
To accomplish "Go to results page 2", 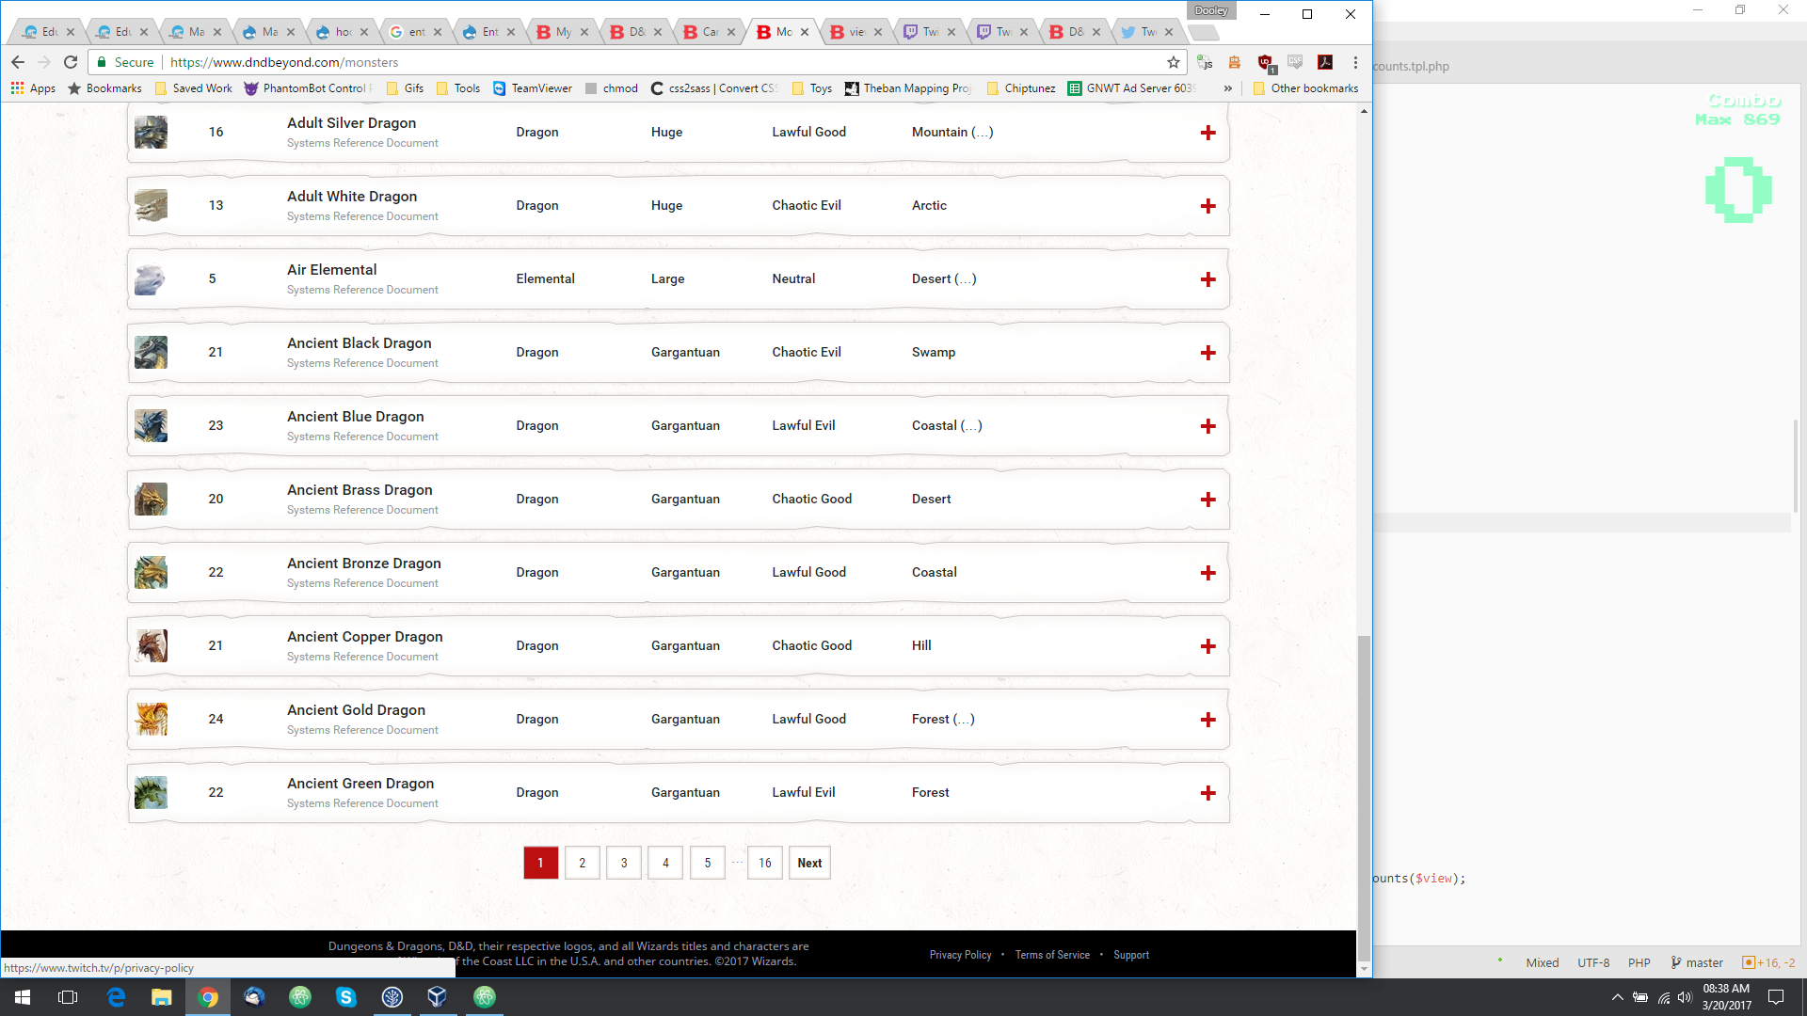I will pos(583,863).
